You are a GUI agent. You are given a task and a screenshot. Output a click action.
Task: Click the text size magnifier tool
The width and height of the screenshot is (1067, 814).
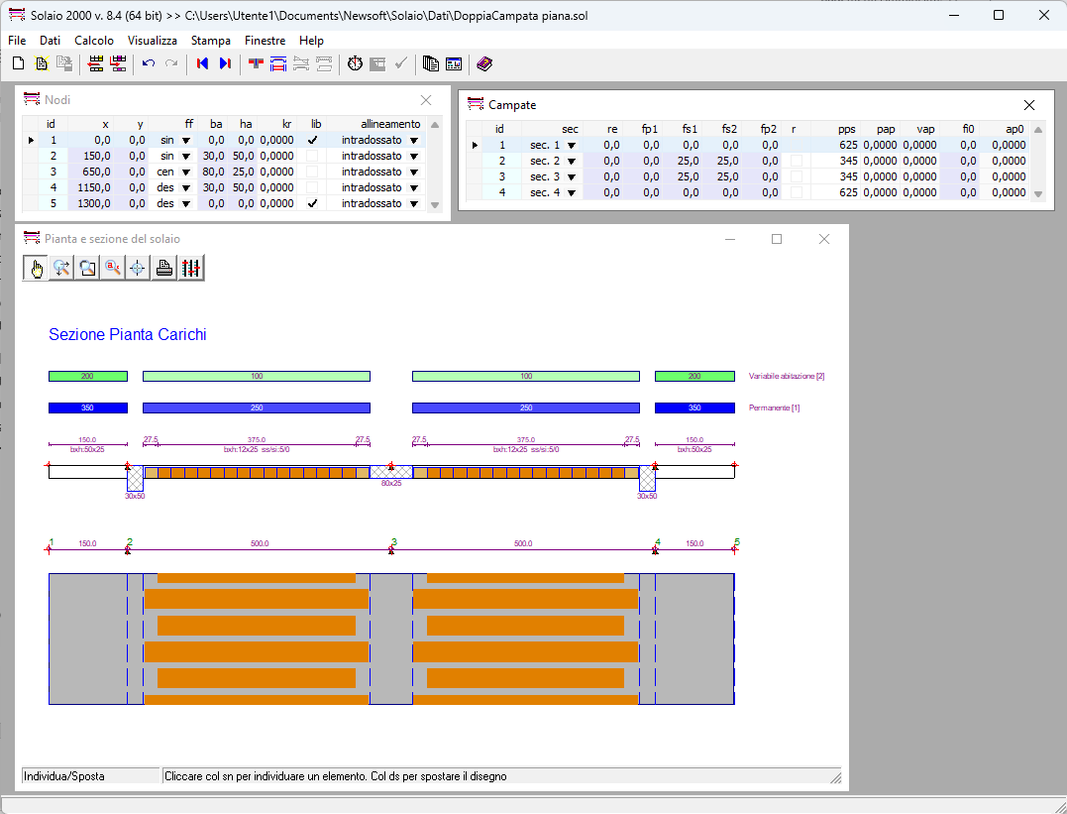click(112, 268)
